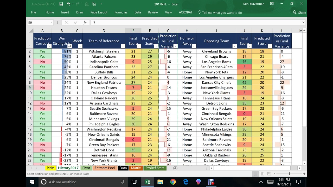
Task: Click the Undo arrow icon
Action: click(68, 4)
